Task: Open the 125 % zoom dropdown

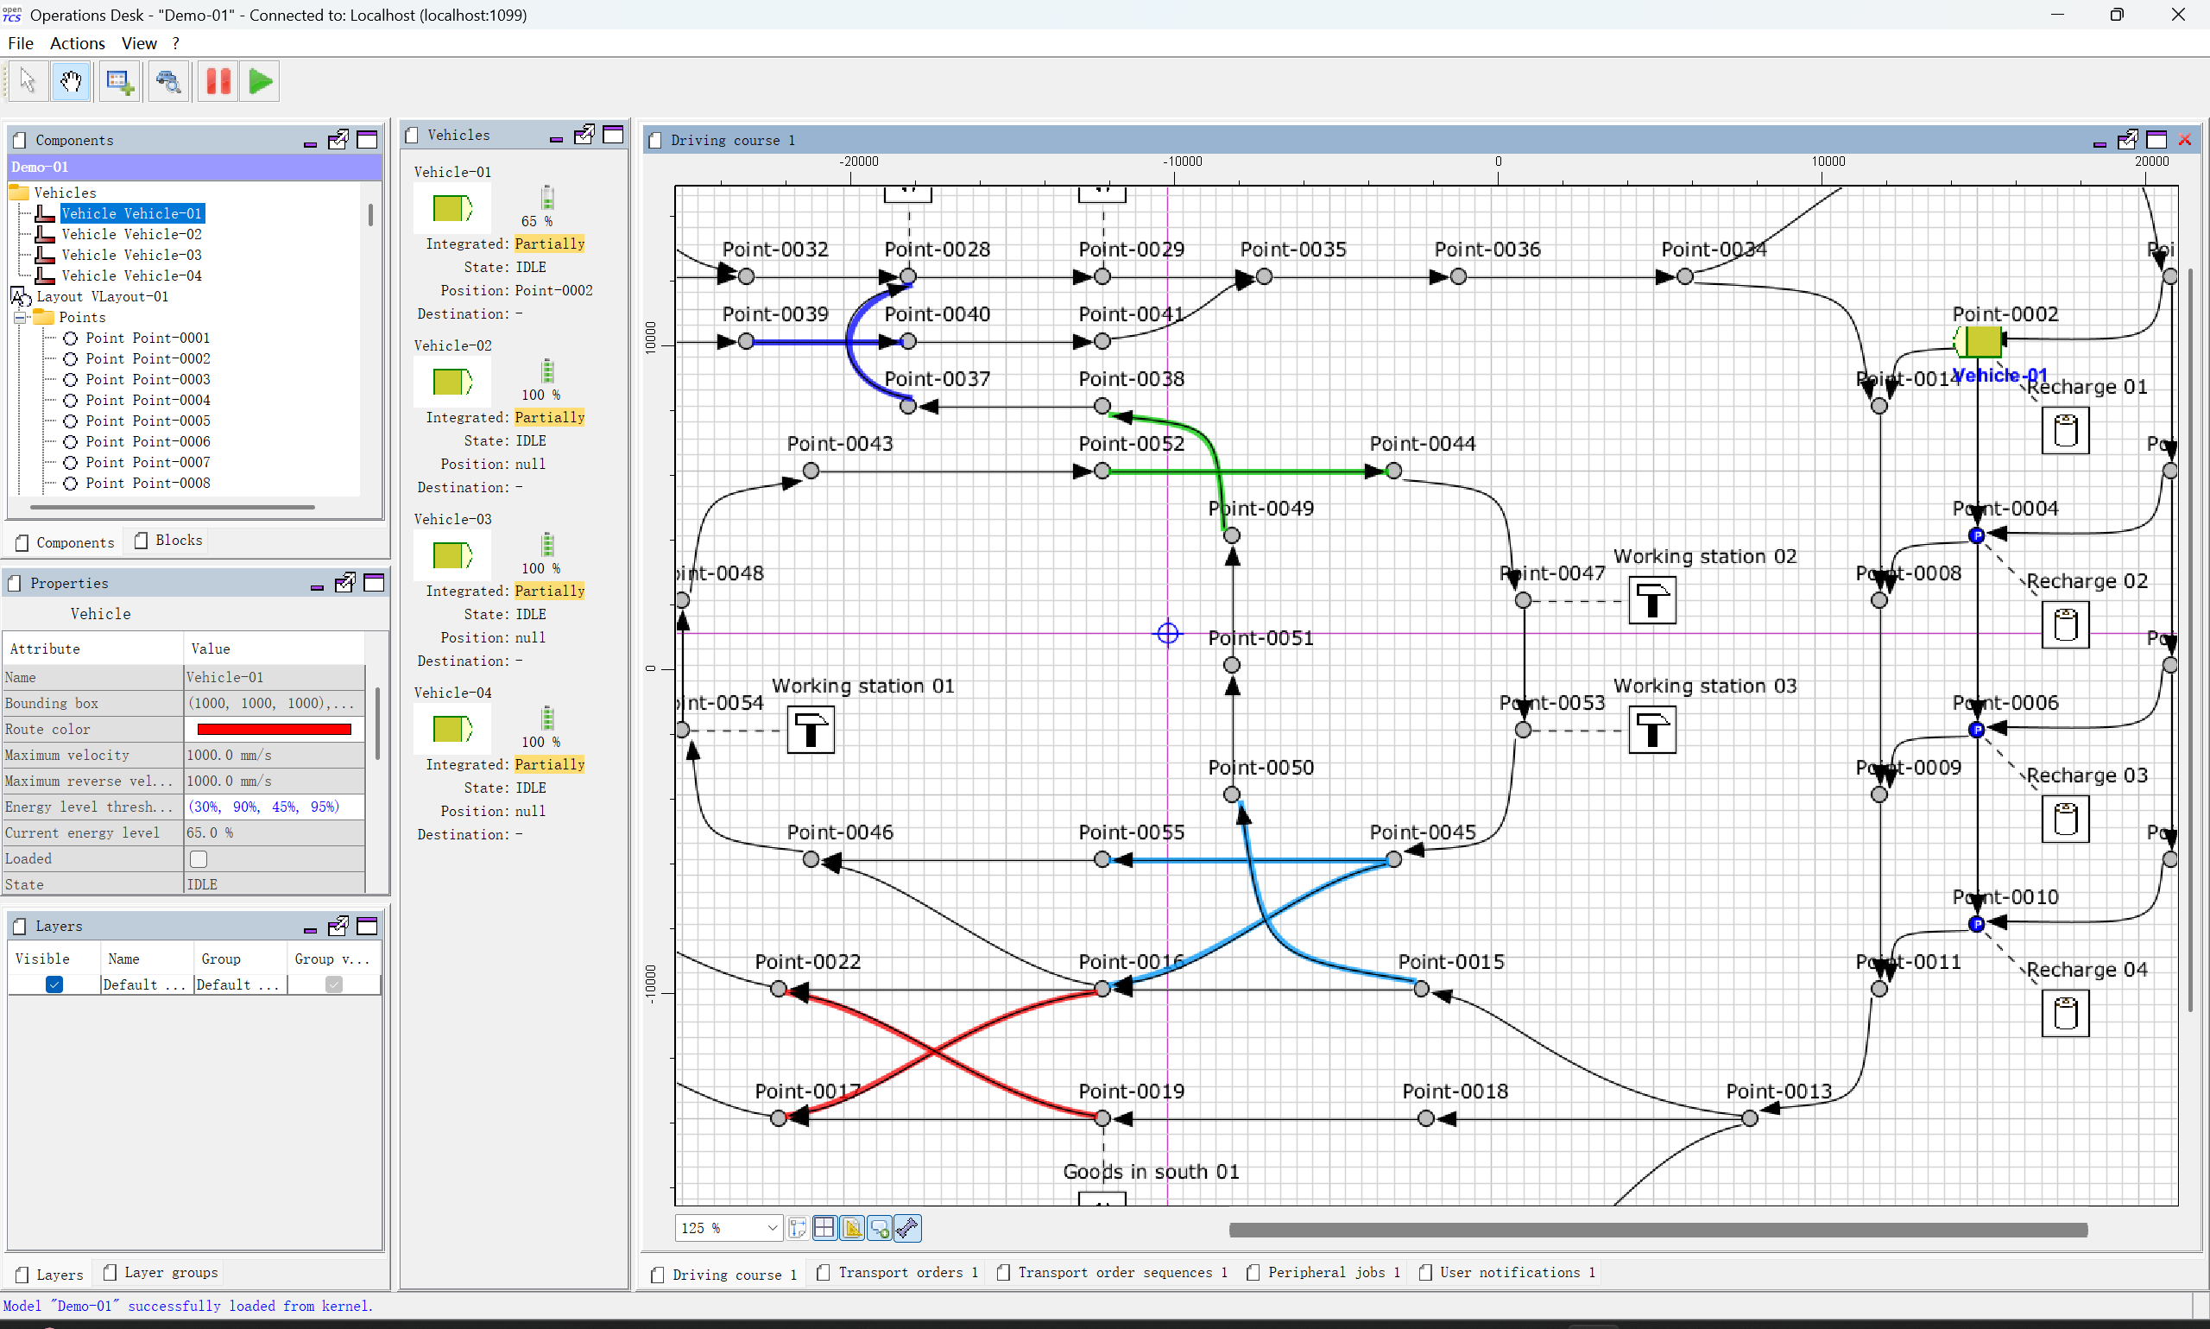Action: pos(772,1228)
